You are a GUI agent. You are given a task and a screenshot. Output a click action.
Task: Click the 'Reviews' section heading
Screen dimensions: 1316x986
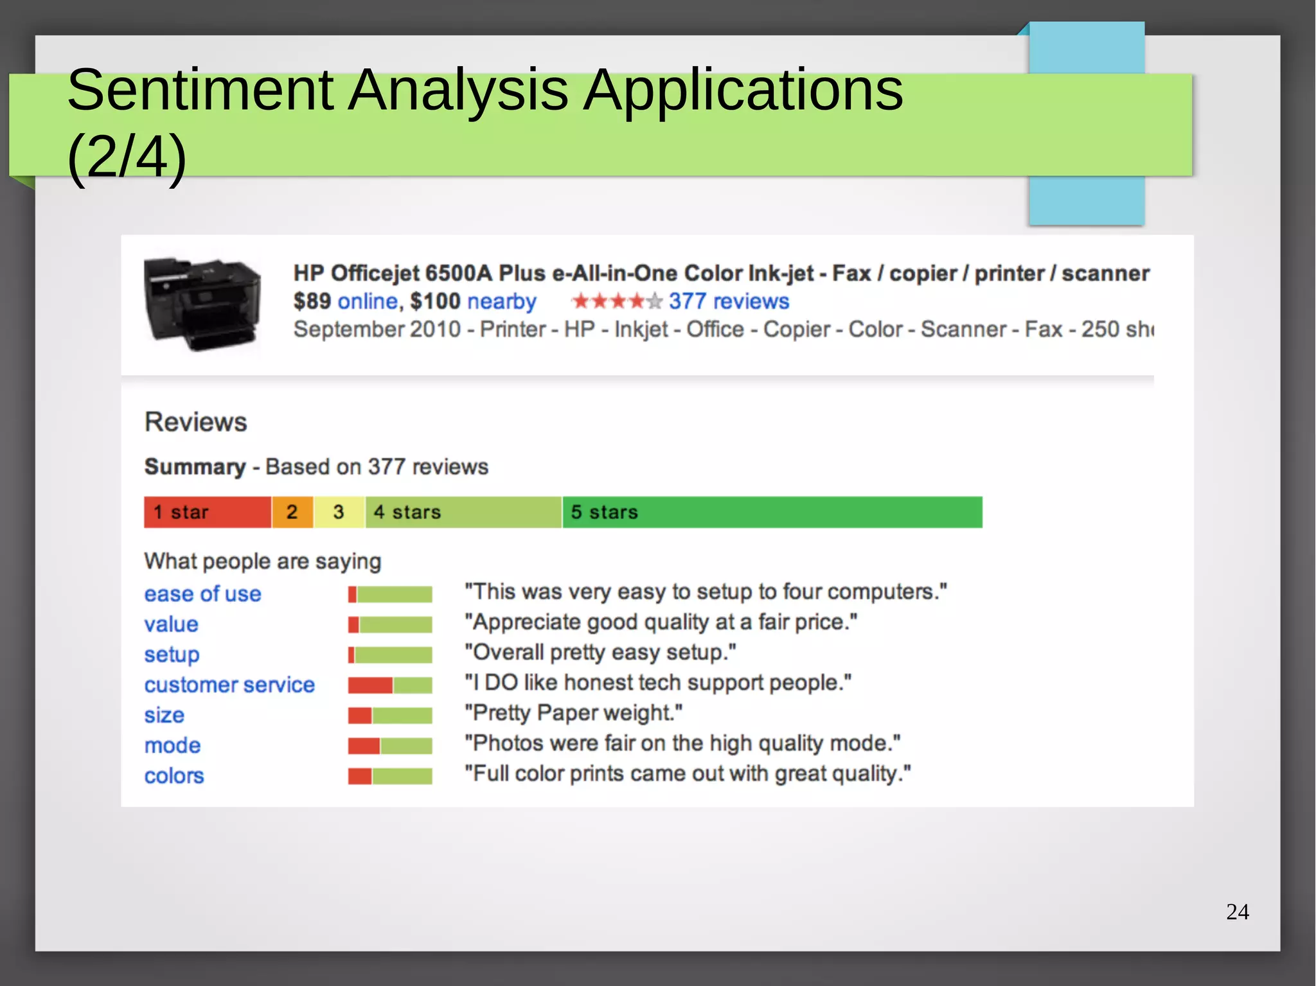(x=196, y=422)
